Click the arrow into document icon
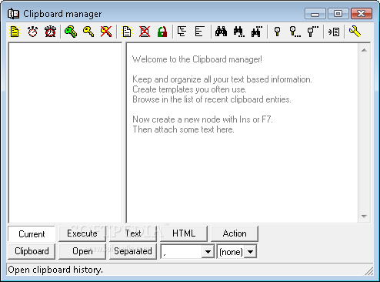 click(334, 32)
